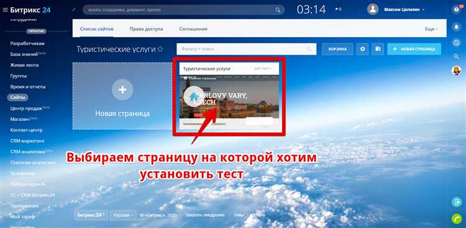Open Центр продаж in the left menu

30,108
